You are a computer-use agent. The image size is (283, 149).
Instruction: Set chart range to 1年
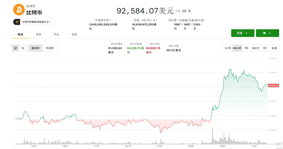(x=265, y=48)
